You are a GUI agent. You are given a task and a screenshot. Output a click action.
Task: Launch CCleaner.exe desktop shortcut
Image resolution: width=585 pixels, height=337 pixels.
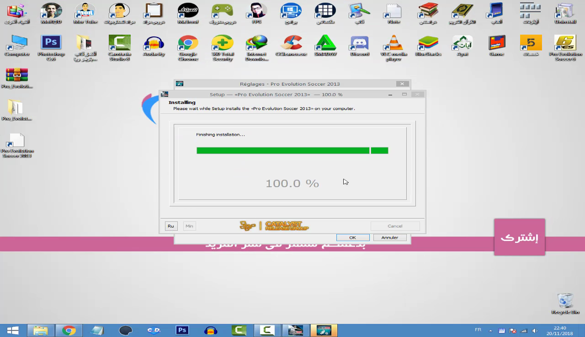(x=291, y=46)
